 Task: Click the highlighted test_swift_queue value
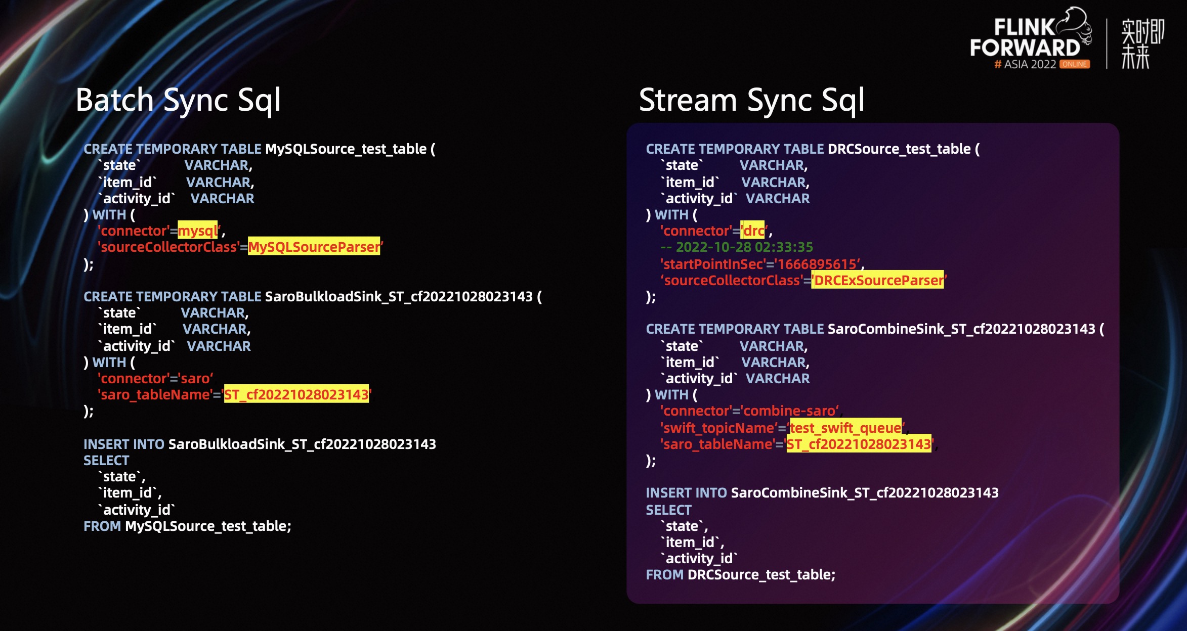[845, 428]
